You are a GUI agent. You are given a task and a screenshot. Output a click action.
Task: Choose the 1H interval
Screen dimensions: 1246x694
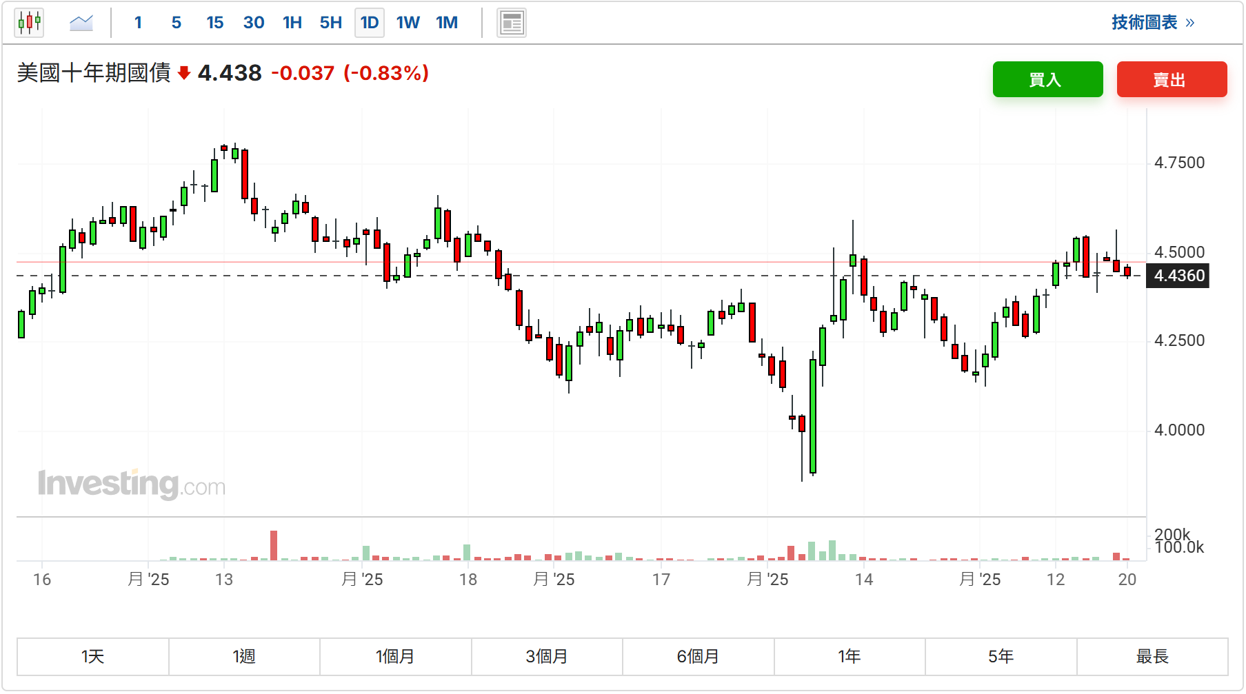pos(292,23)
